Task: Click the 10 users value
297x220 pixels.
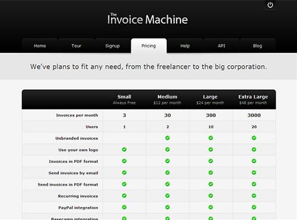Action: click(x=211, y=127)
